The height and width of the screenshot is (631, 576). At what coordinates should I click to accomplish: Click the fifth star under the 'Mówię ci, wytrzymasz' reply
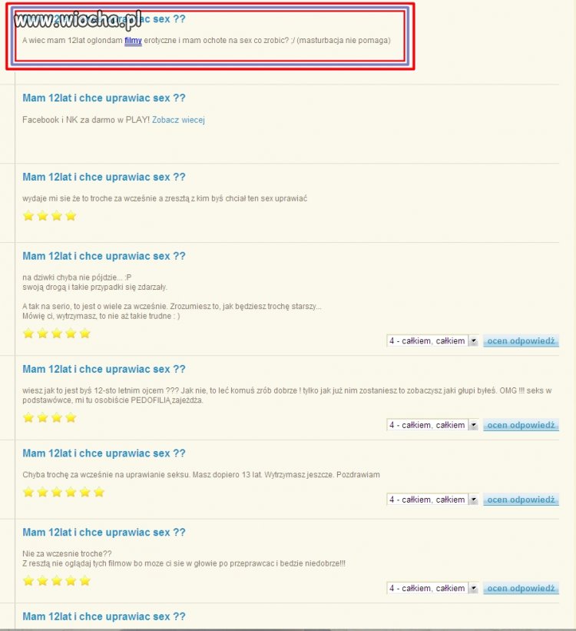85,334
